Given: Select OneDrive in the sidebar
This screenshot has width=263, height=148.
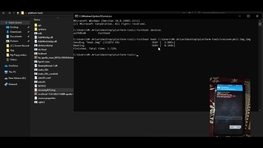Looking at the screenshot, I should [x=13, y=66].
